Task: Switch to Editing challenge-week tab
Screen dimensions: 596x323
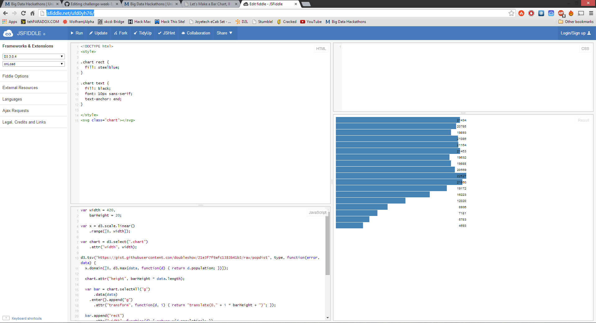Action: pyautogui.click(x=91, y=4)
